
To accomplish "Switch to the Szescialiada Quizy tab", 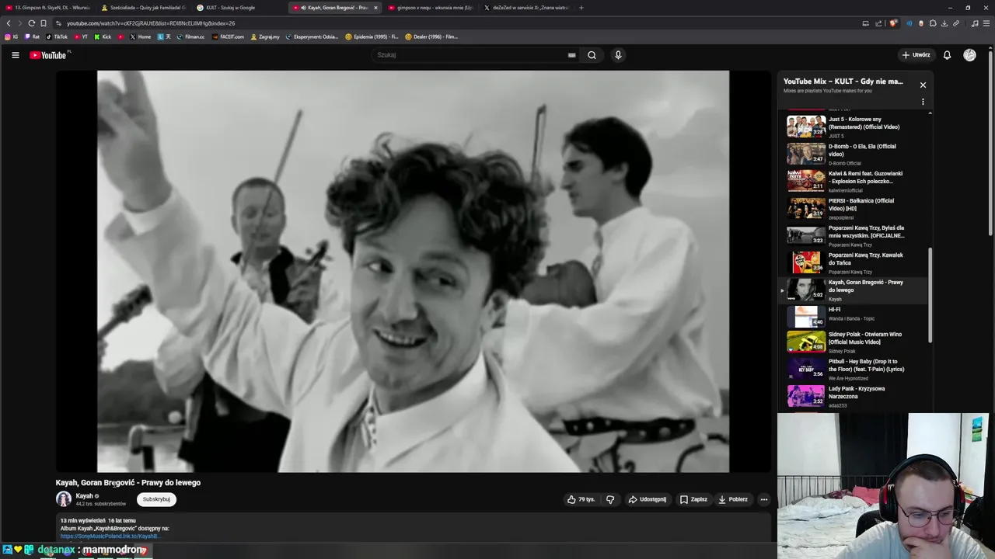I will click(144, 8).
